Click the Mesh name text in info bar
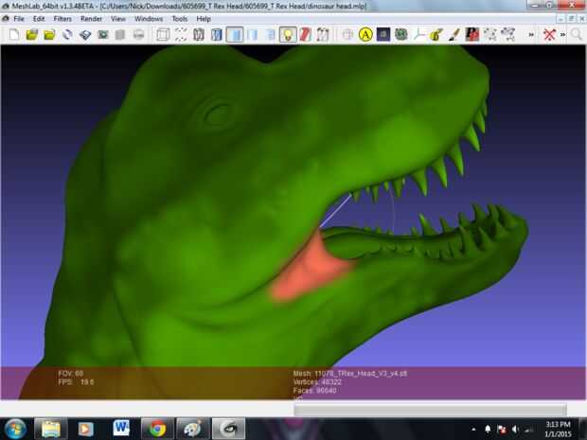 (350, 374)
